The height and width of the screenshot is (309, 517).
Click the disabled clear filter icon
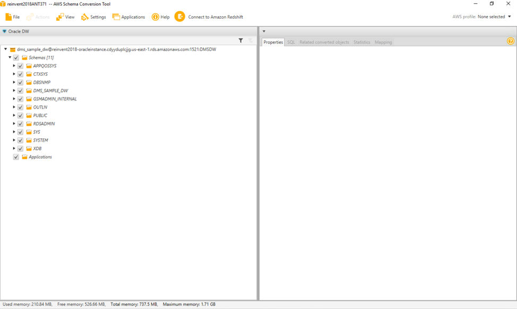click(x=251, y=40)
